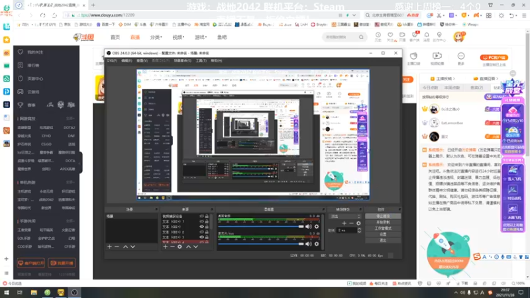Expand the 游戏 dropdown in Douyu nav
Screen dimensions: 530x298
click(x=201, y=37)
